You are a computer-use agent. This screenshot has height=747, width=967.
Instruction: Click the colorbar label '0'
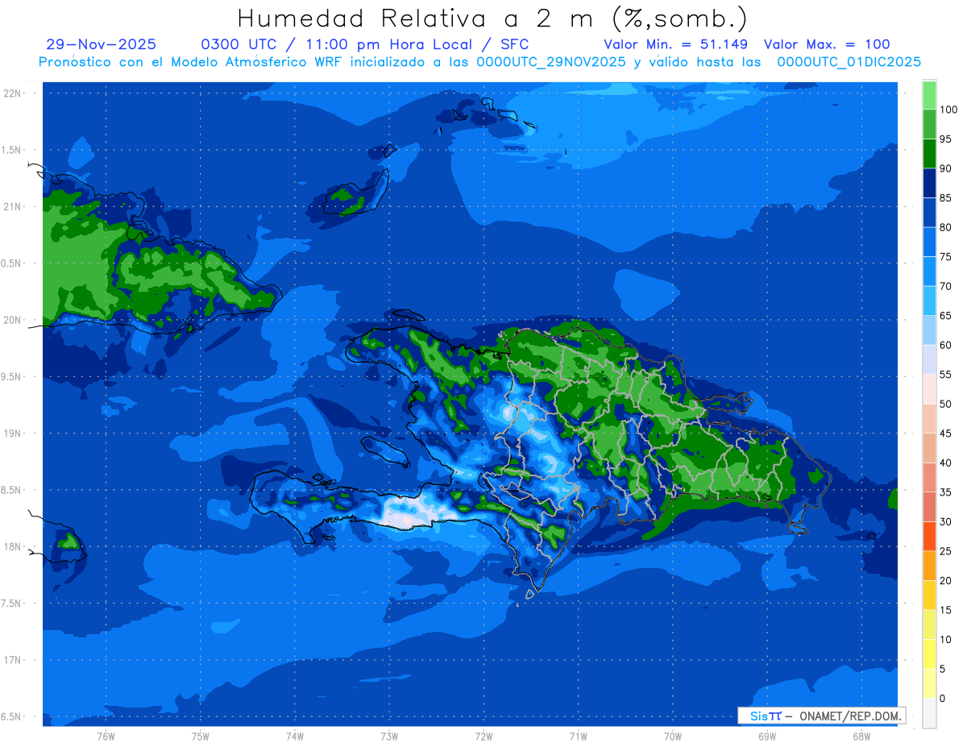click(x=942, y=698)
